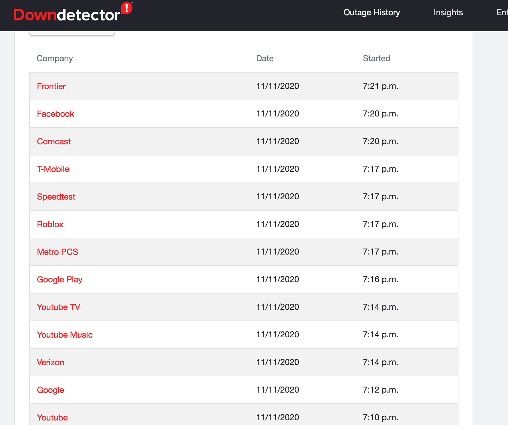This screenshot has height=425, width=508.
Task: Click the Comcast row's 7:20 p.m. time
Action: [x=380, y=141]
